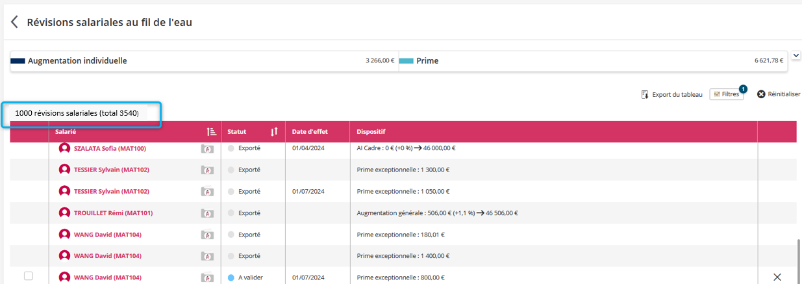Click the Date d'effet column header
This screenshot has width=802, height=284.
(x=310, y=132)
